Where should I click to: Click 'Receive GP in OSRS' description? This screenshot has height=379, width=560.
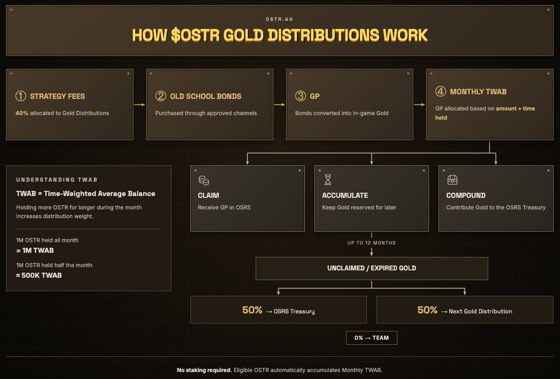click(x=224, y=207)
